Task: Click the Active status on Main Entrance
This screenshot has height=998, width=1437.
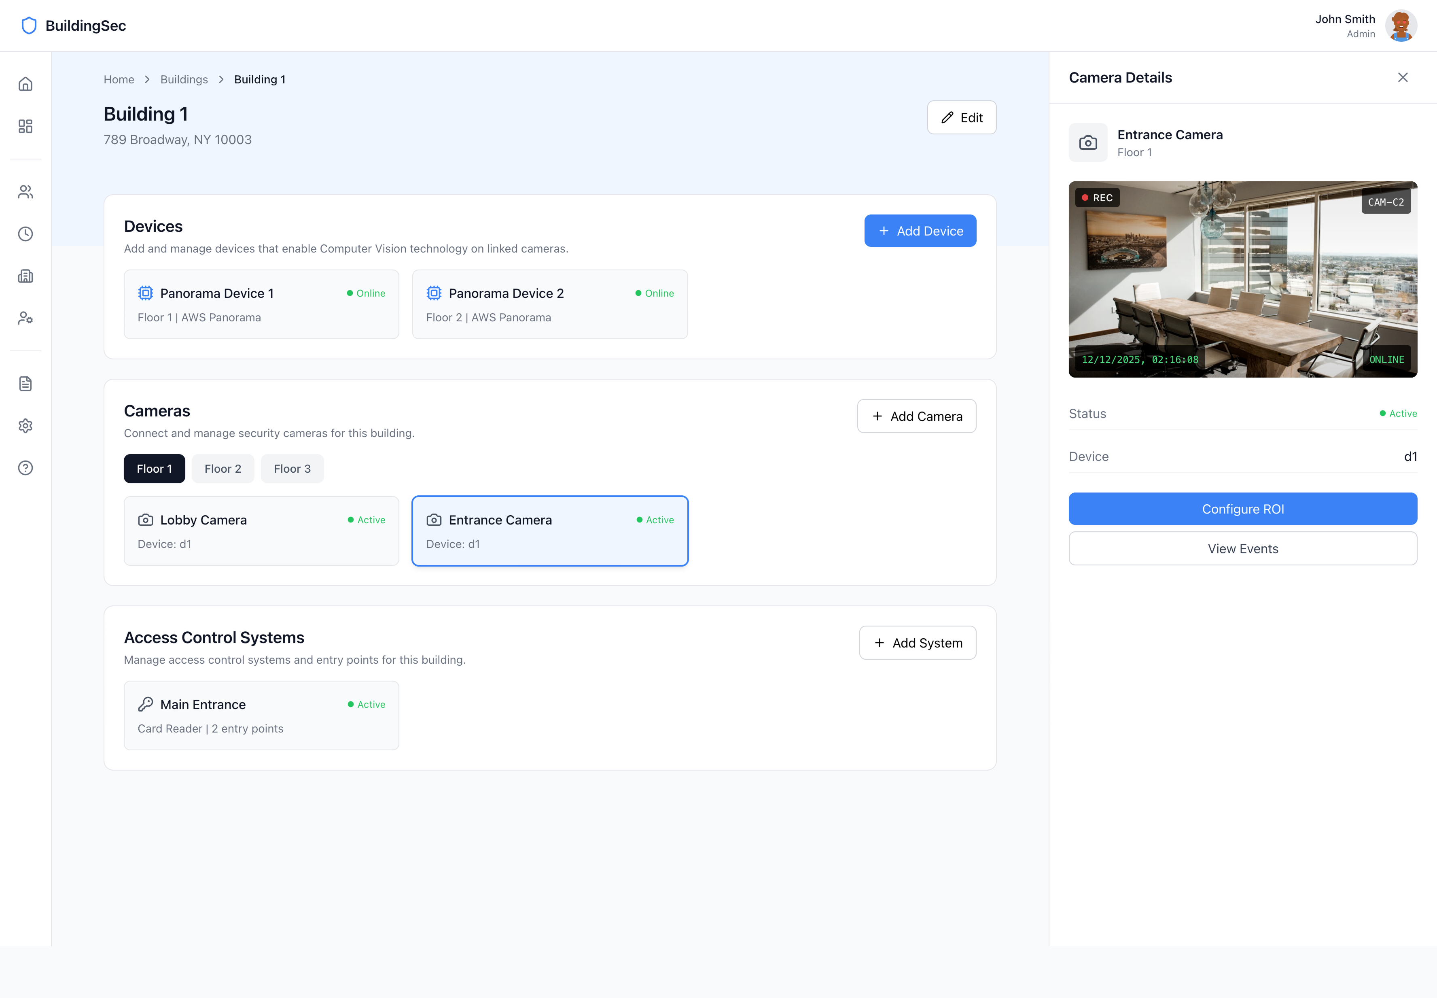Action: [366, 704]
